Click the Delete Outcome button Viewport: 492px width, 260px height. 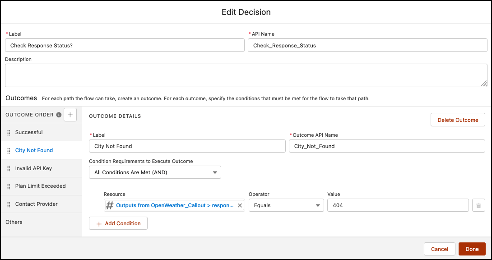click(x=458, y=120)
